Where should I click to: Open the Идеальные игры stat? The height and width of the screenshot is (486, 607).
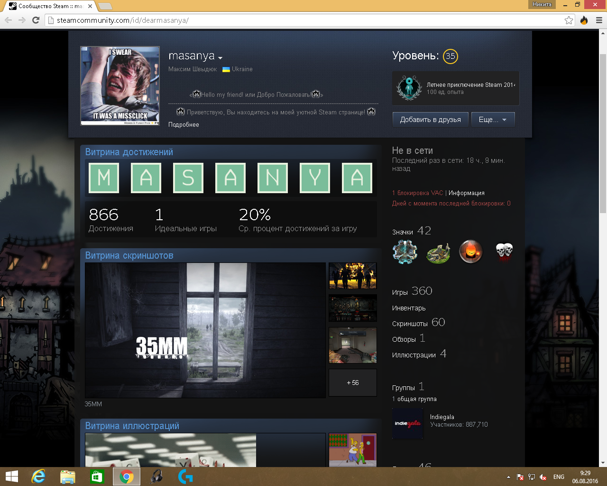point(186,220)
